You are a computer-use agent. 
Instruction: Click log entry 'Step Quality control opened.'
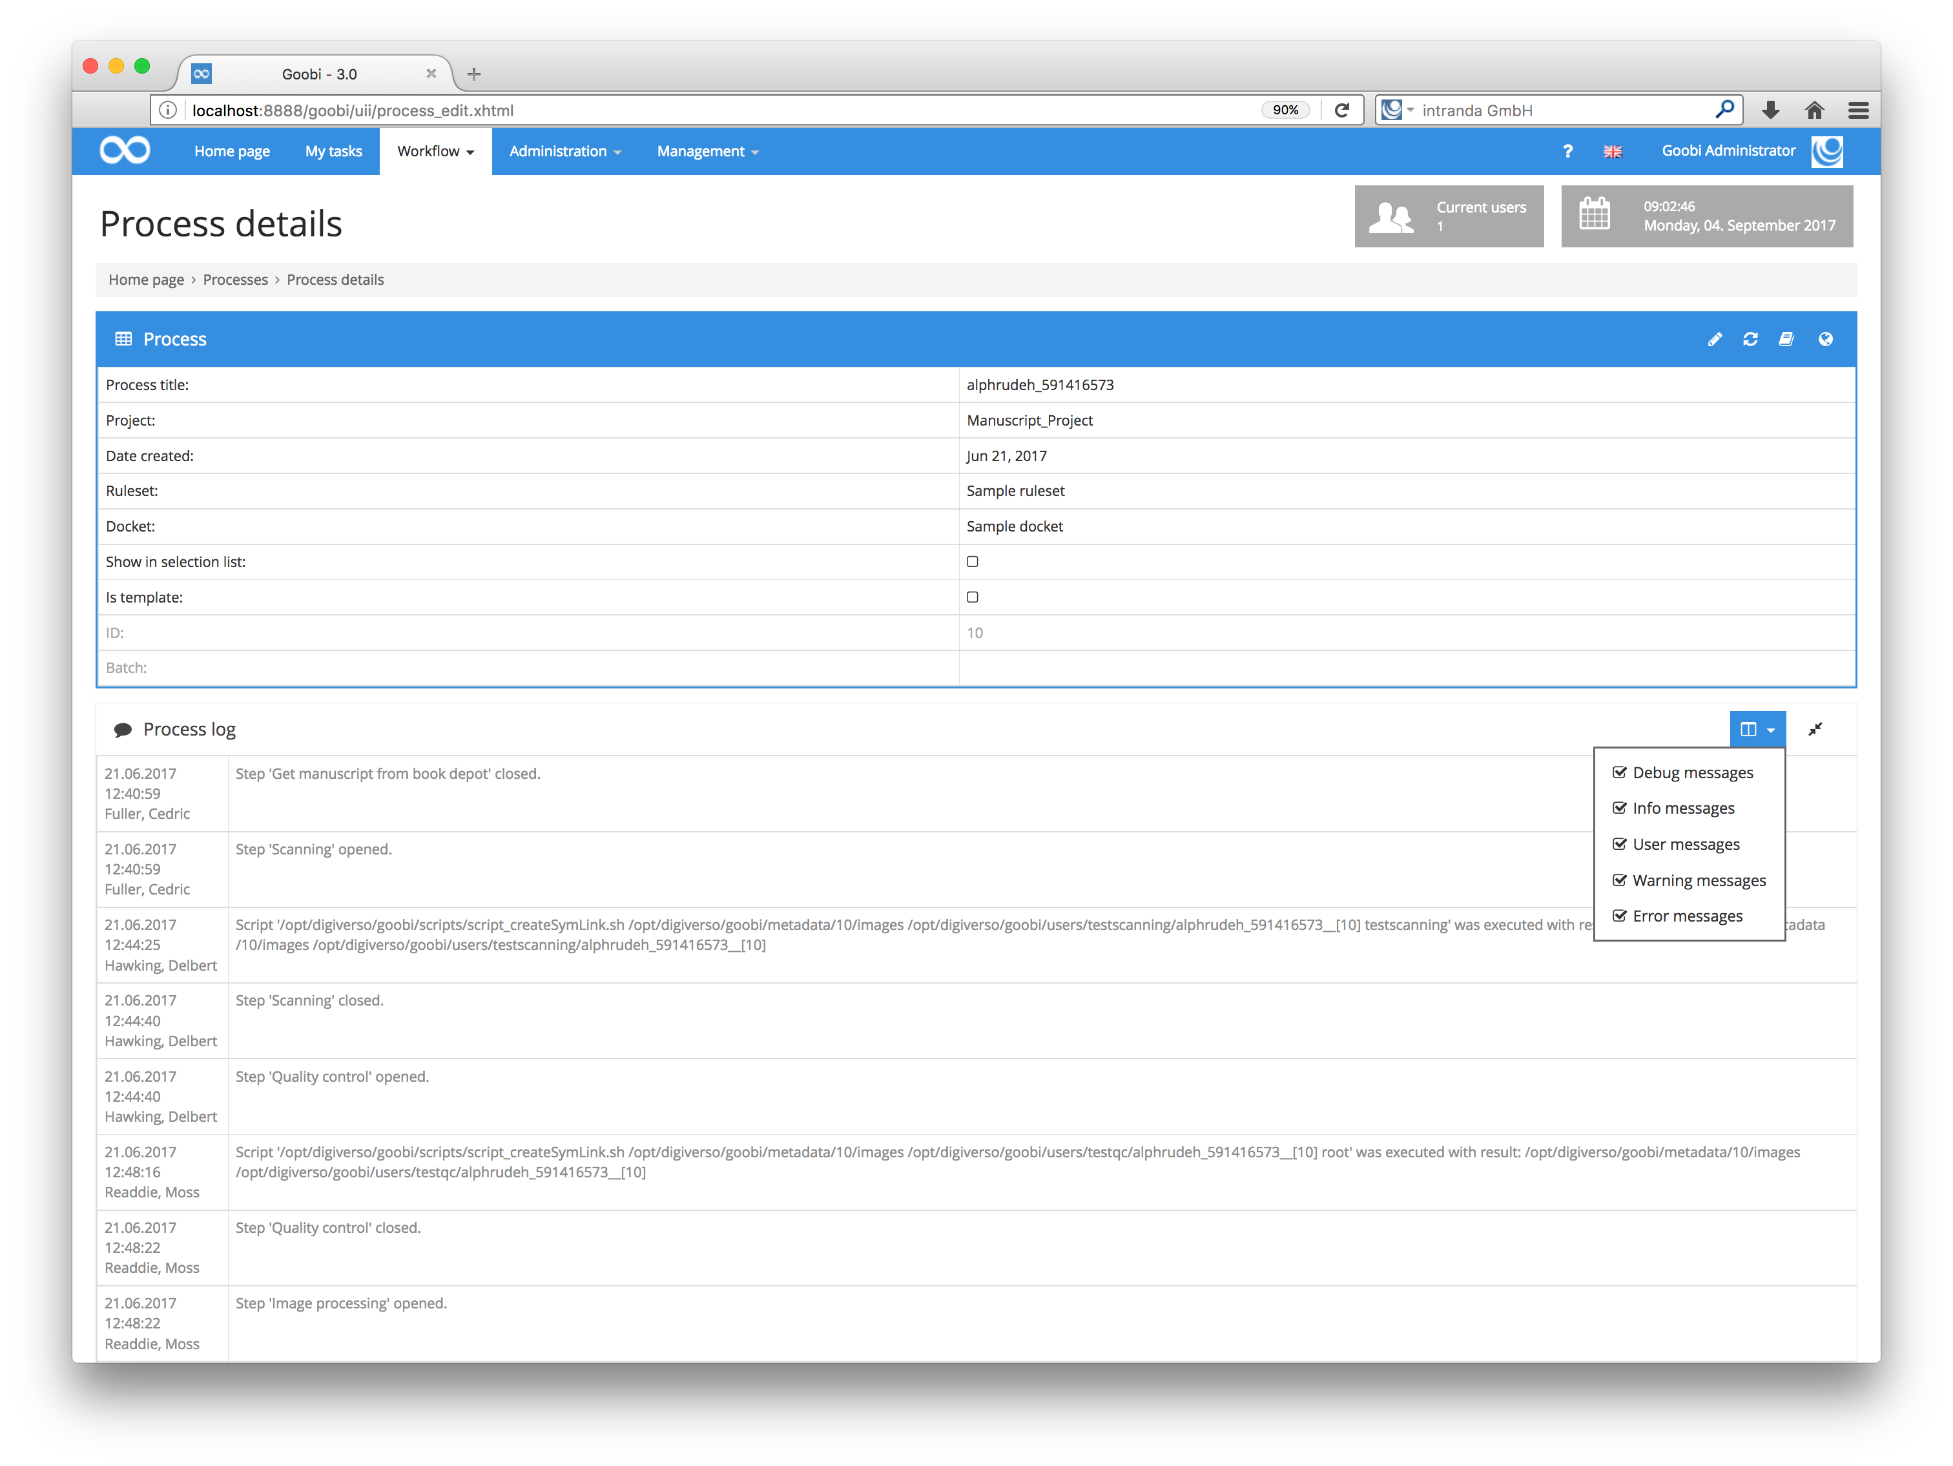point(332,1077)
